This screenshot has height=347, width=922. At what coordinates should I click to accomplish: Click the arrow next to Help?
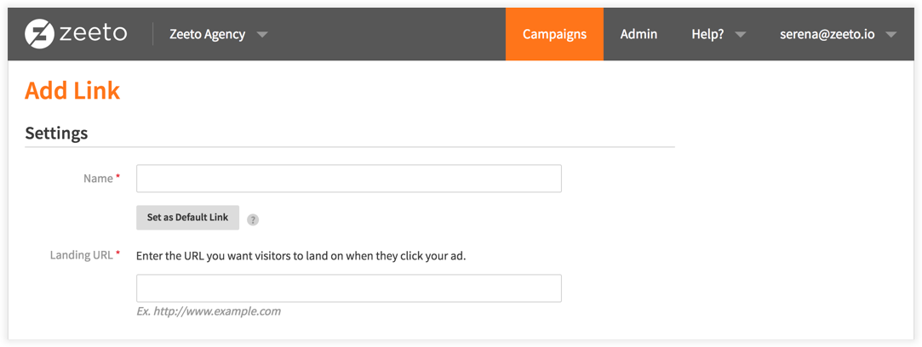(x=741, y=35)
